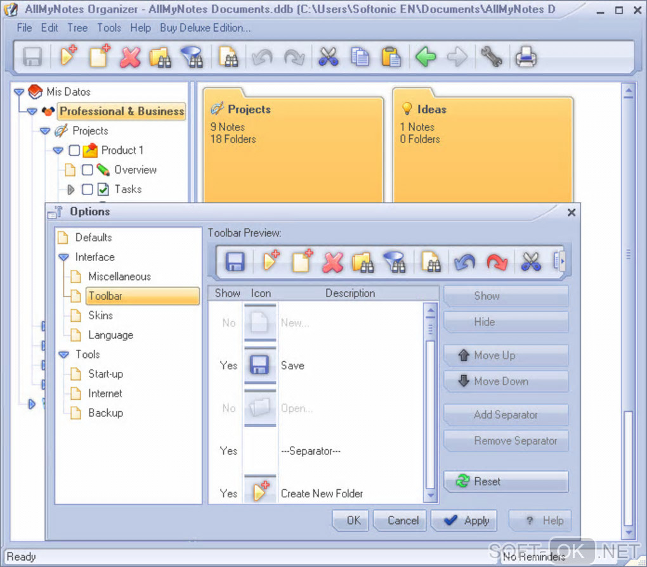The image size is (647, 567).
Task: Click Create New Folder icon in main toolbar
Action: (x=69, y=56)
